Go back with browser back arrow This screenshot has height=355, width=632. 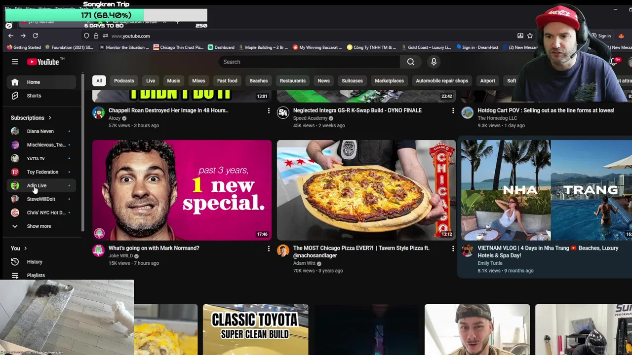point(11,35)
